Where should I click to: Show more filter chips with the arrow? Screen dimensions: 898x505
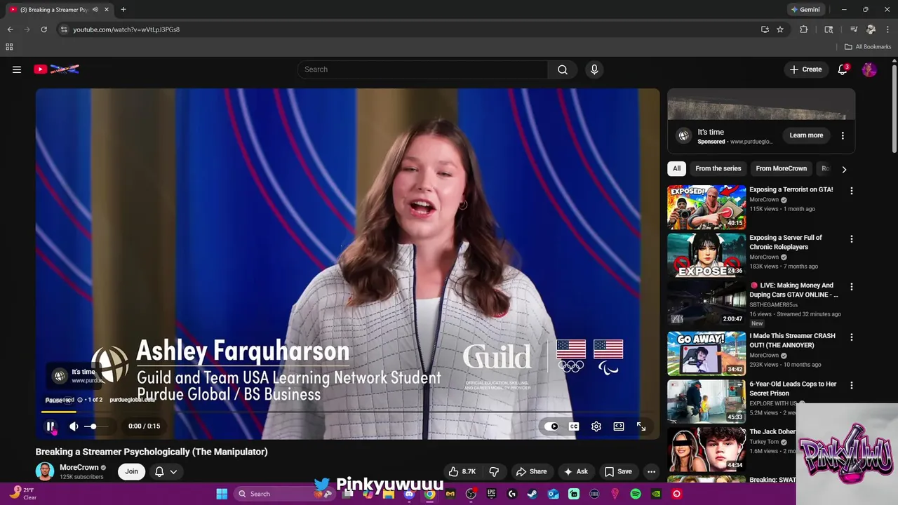pyautogui.click(x=844, y=169)
